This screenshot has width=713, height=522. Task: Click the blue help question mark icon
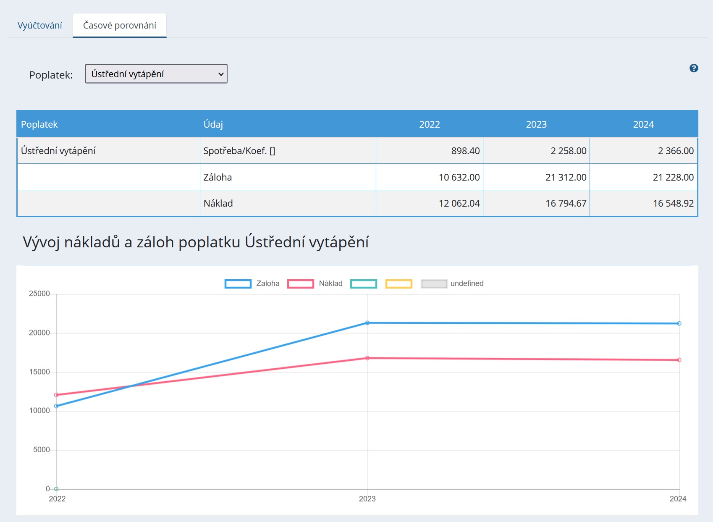point(694,68)
